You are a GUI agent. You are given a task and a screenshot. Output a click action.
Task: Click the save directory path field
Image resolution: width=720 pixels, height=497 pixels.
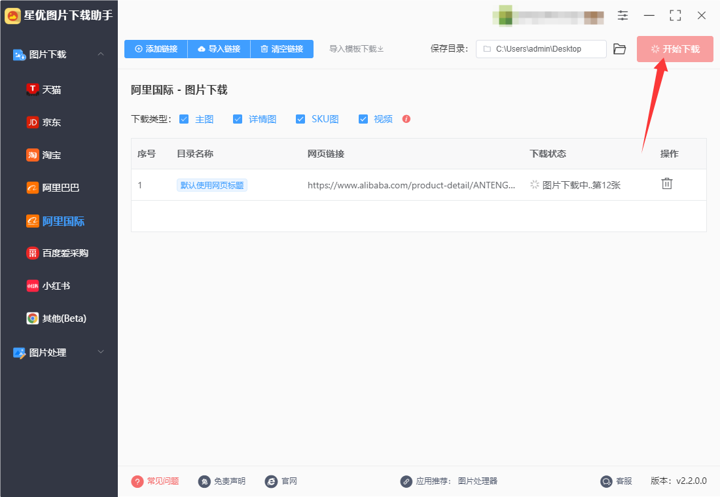tap(541, 49)
